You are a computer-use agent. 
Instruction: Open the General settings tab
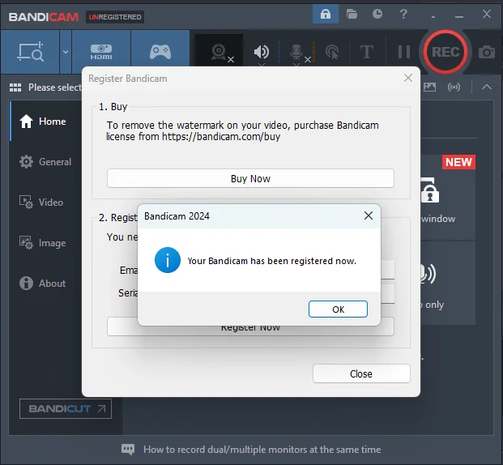click(x=45, y=162)
